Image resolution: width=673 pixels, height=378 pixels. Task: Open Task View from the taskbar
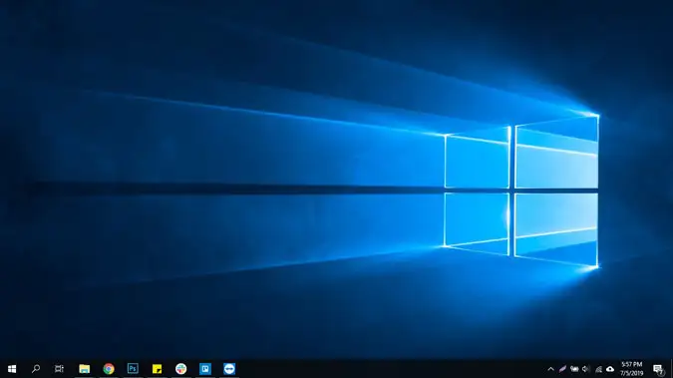(59, 369)
